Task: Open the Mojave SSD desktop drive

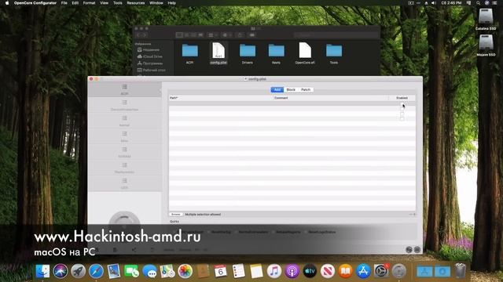Action: tap(486, 45)
